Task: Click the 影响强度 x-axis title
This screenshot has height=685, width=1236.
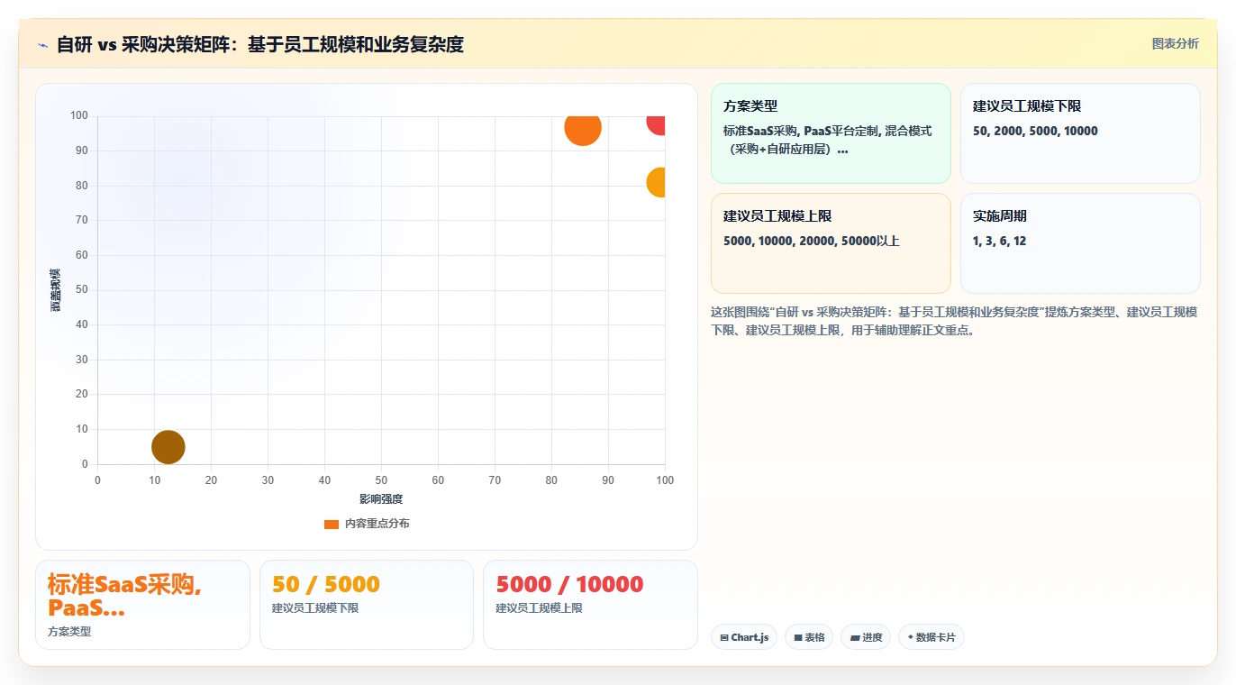Action: [381, 498]
